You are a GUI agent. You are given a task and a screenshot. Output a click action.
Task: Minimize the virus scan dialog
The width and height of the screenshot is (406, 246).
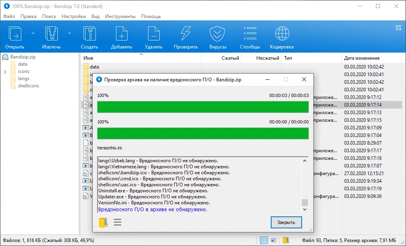tap(268, 80)
